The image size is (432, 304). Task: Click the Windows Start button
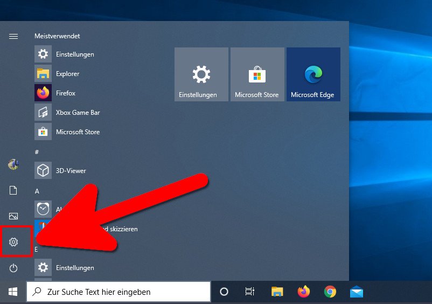tap(13, 292)
